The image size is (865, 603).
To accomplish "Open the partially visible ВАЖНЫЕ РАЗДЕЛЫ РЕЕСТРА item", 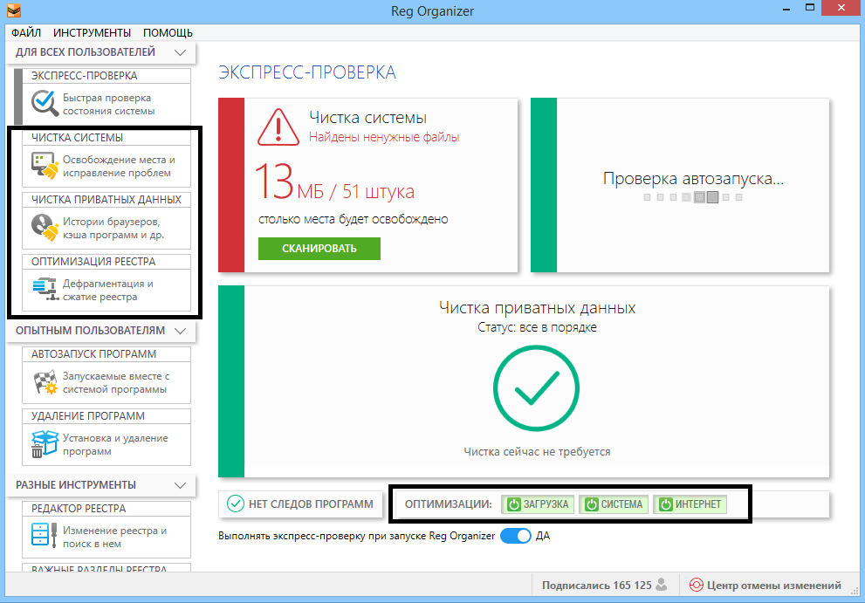I will [106, 568].
